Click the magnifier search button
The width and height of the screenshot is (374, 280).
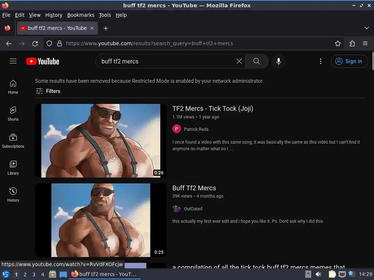[x=257, y=61]
